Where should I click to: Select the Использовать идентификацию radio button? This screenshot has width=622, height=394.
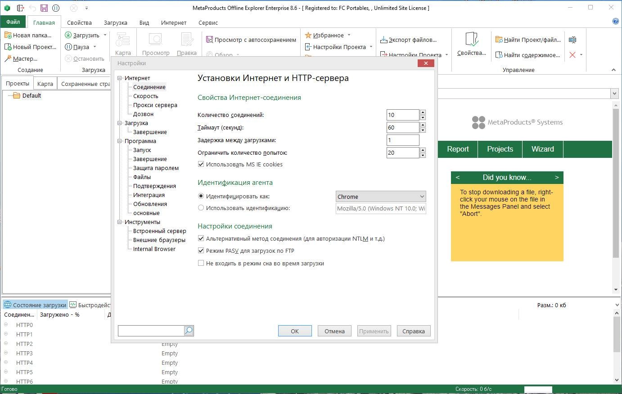coord(201,208)
